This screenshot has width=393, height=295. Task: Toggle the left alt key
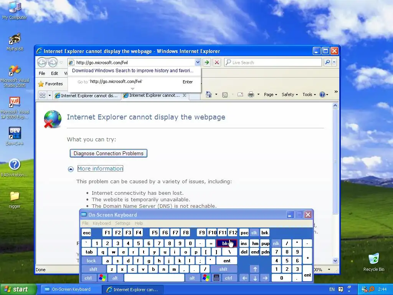[115, 278]
